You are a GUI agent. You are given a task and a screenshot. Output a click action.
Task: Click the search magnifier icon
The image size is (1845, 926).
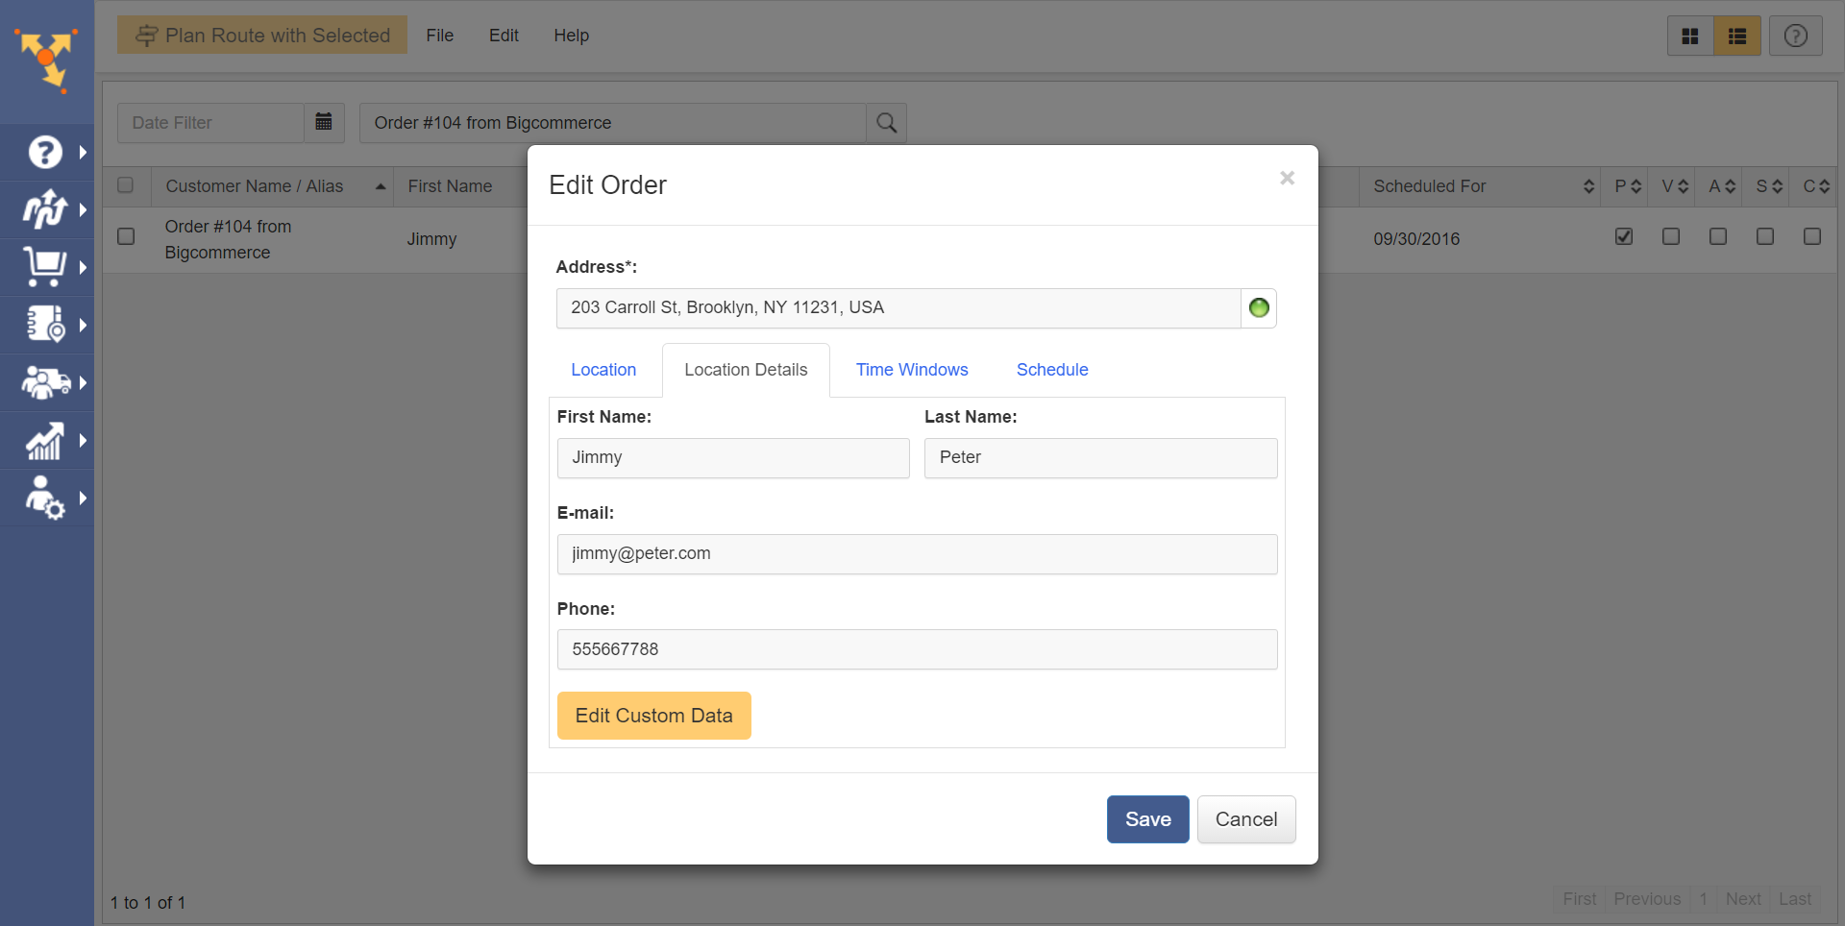click(x=886, y=123)
